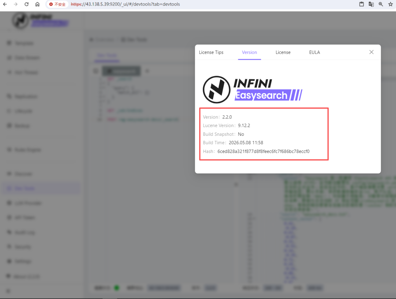The height and width of the screenshot is (299, 396).
Task: Click the version value 2.2.0
Action: click(x=227, y=117)
